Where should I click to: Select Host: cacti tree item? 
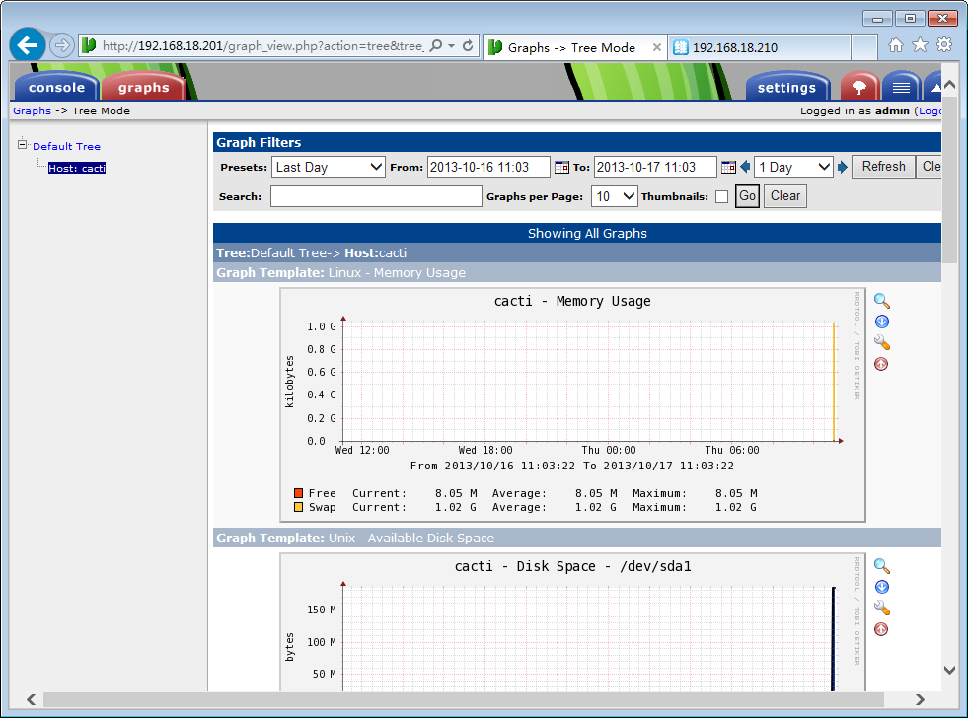pos(77,168)
